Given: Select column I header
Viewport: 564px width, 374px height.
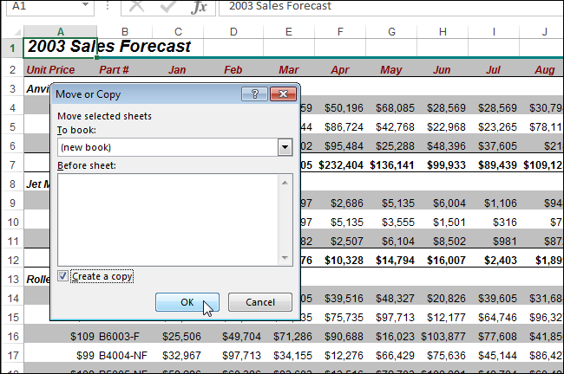Looking at the screenshot, I should click(x=494, y=31).
